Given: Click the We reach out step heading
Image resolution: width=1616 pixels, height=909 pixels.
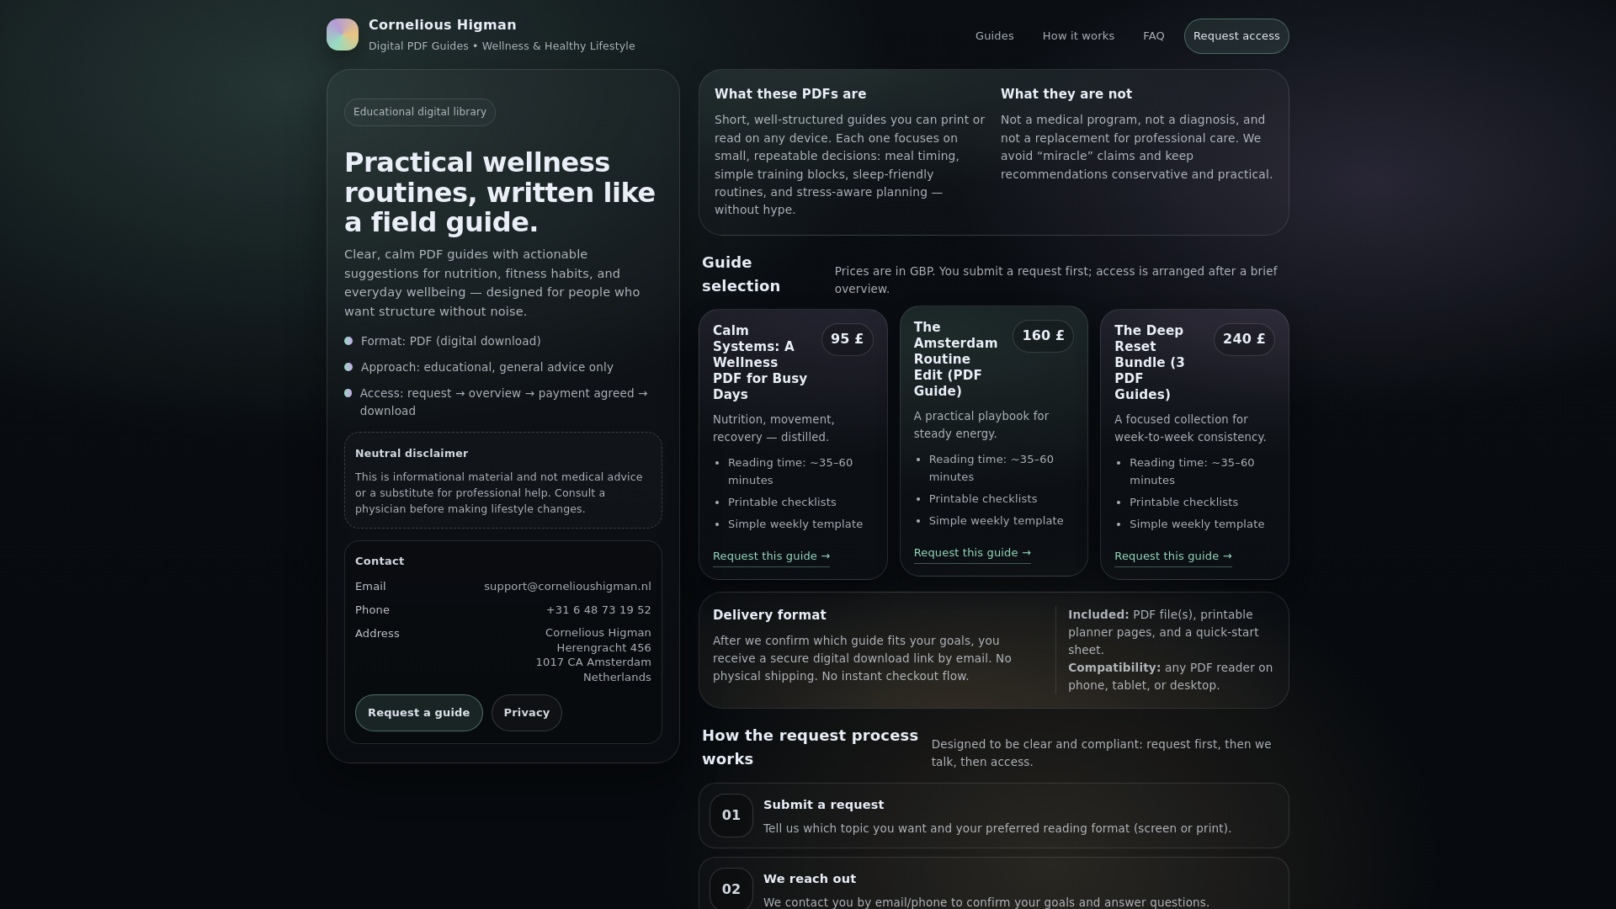Looking at the screenshot, I should (810, 879).
